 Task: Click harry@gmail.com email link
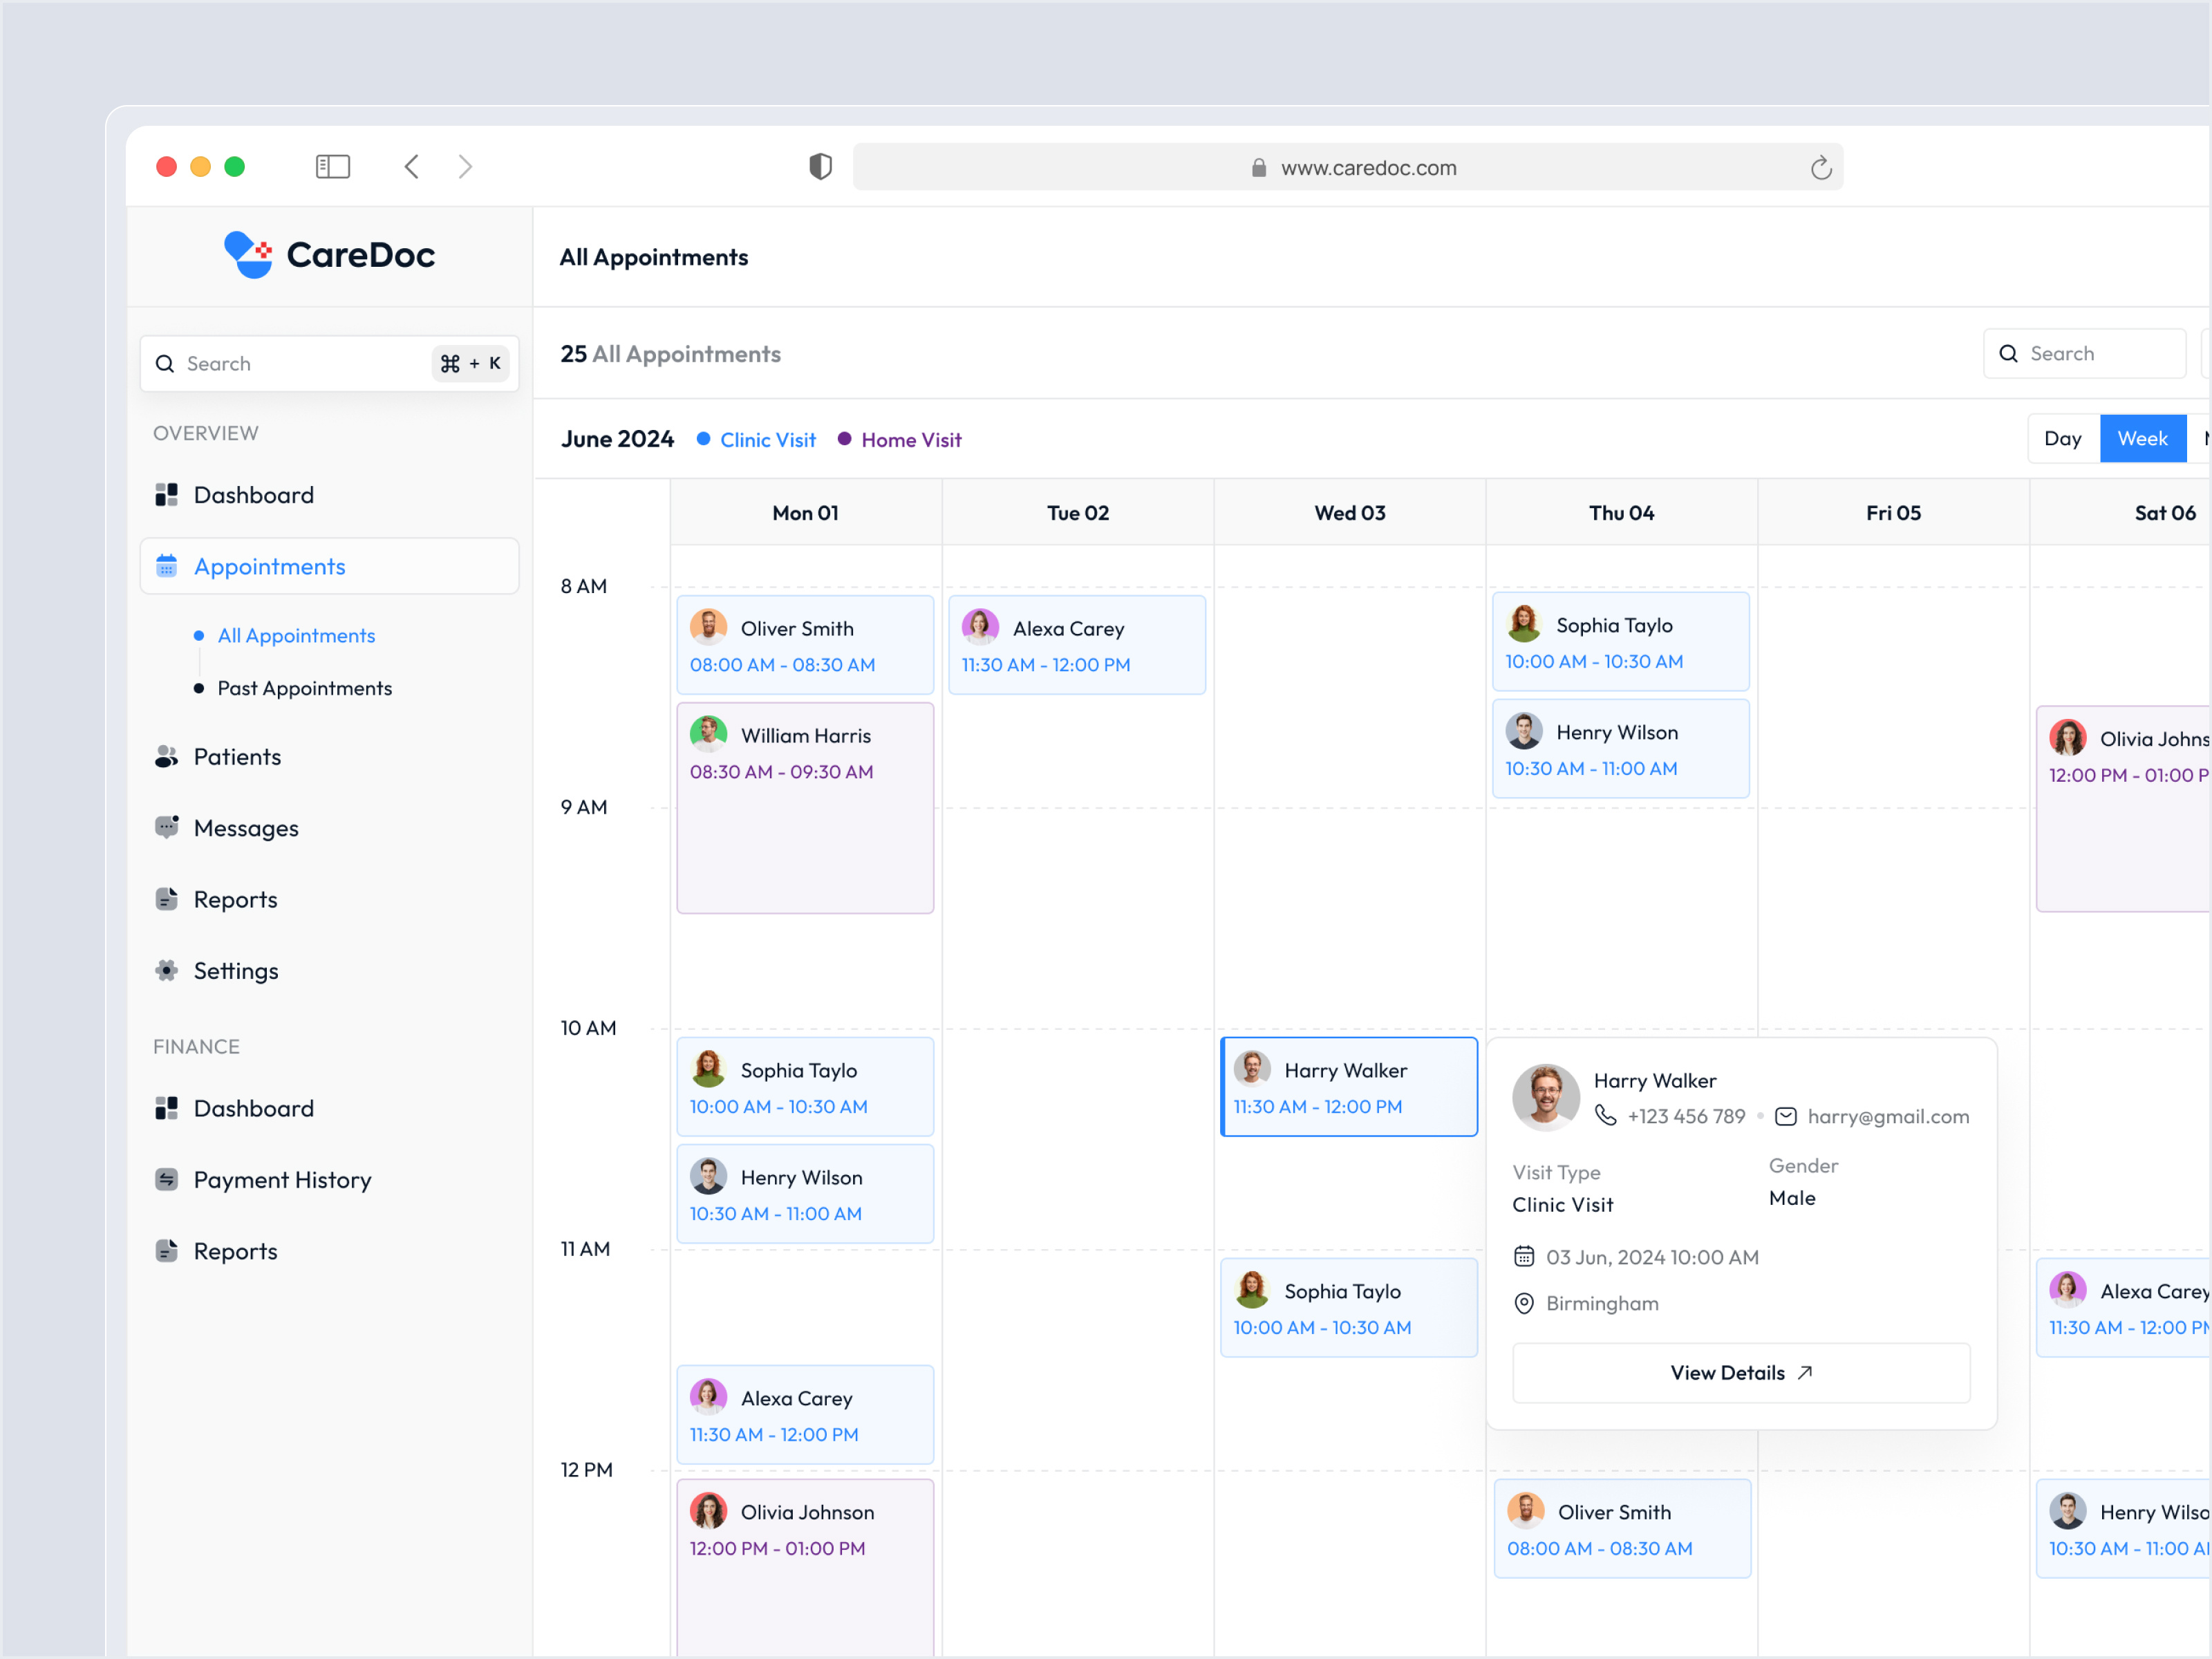(1888, 1116)
